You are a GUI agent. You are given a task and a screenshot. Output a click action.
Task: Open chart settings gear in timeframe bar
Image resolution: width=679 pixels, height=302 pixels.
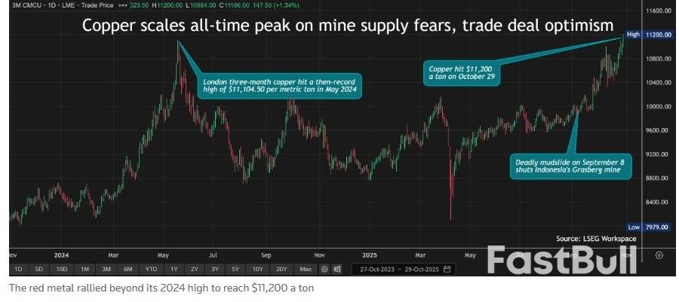click(x=324, y=269)
